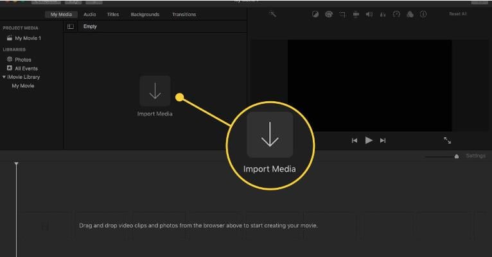Click the timeline zoom slider knob

tap(457, 156)
